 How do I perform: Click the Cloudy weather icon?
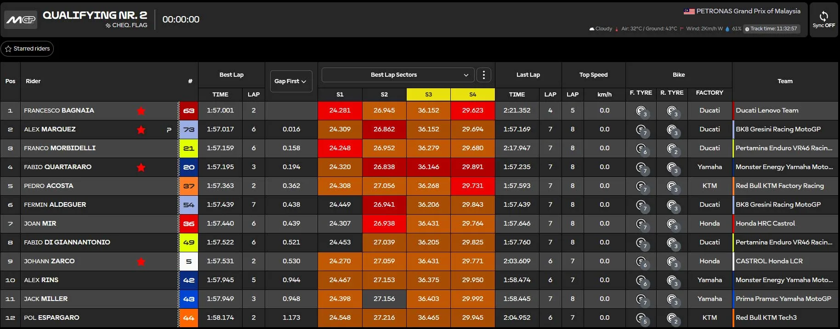point(592,29)
